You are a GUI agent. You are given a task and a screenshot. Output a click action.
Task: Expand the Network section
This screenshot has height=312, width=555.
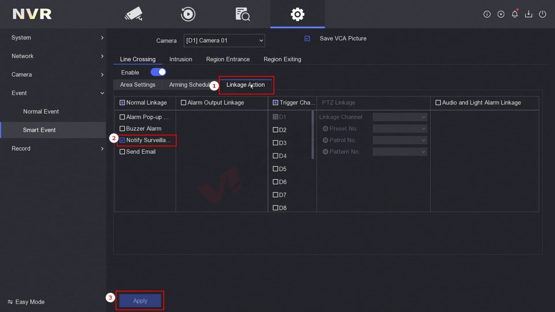coord(54,56)
